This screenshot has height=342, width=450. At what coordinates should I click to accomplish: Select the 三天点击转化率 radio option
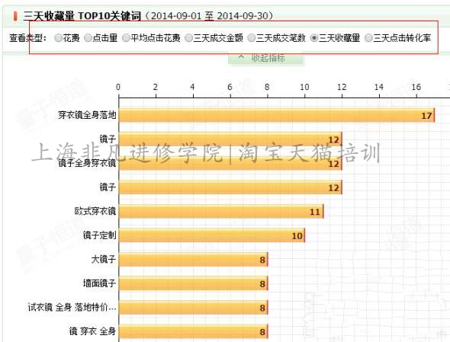(368, 38)
